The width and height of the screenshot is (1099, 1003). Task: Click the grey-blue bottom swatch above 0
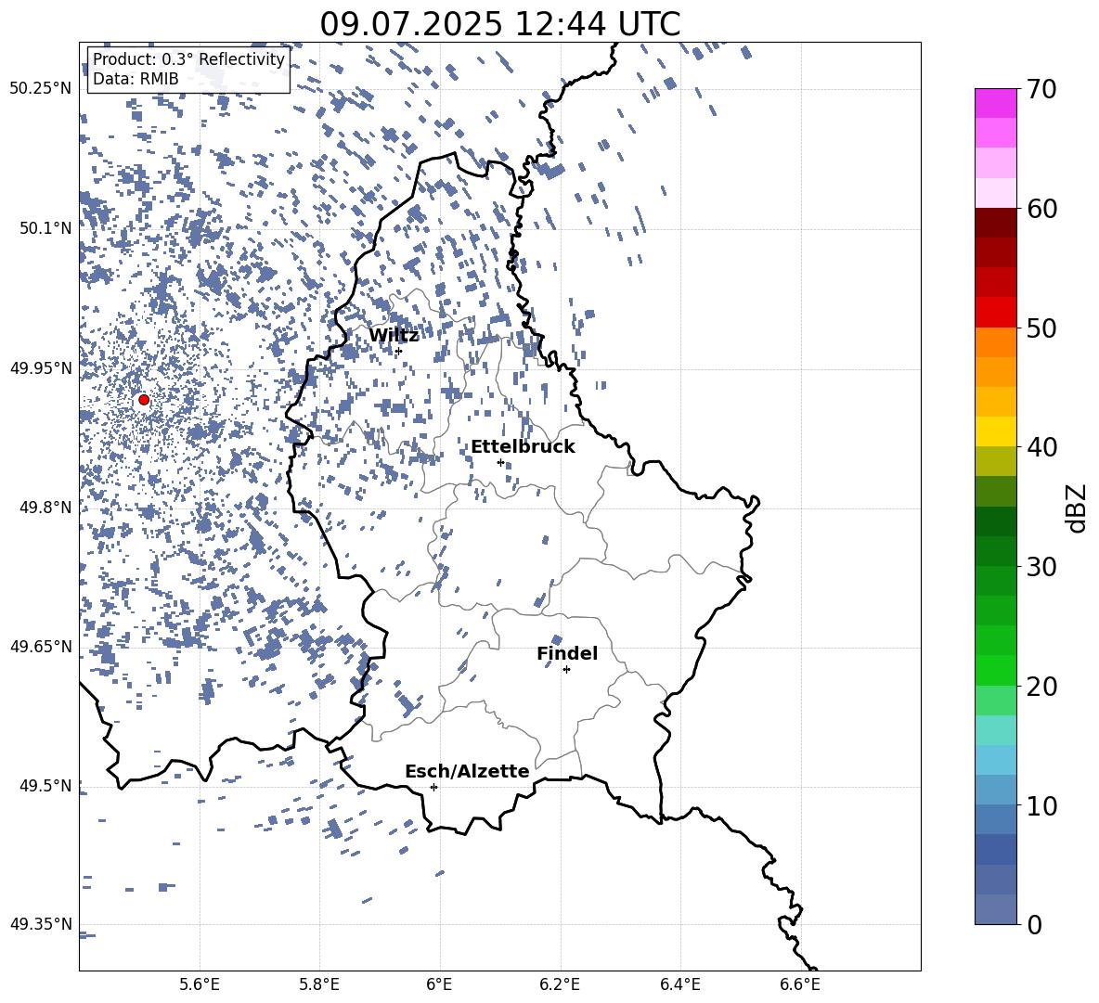995,909
